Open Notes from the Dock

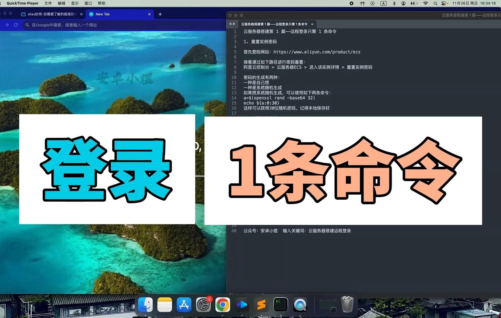click(165, 305)
